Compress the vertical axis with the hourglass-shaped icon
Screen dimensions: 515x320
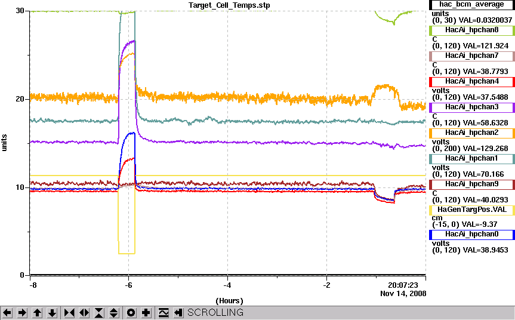coord(99,312)
